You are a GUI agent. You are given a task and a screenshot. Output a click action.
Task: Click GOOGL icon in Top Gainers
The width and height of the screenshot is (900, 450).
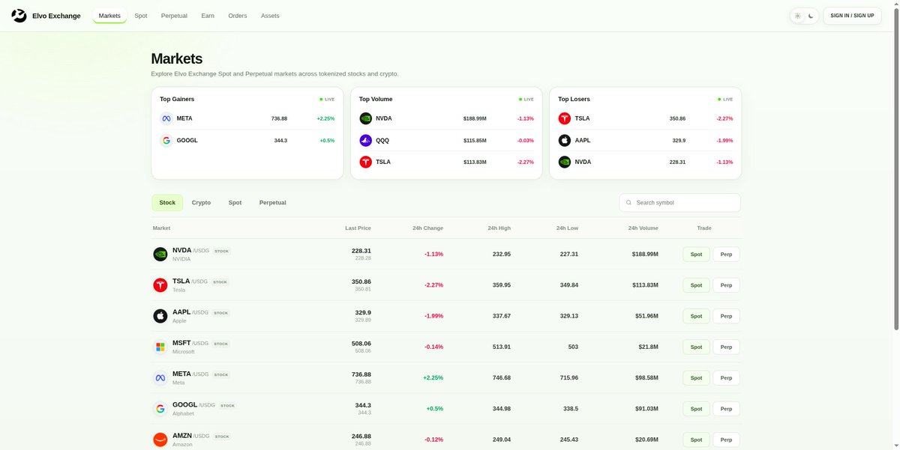(x=166, y=140)
